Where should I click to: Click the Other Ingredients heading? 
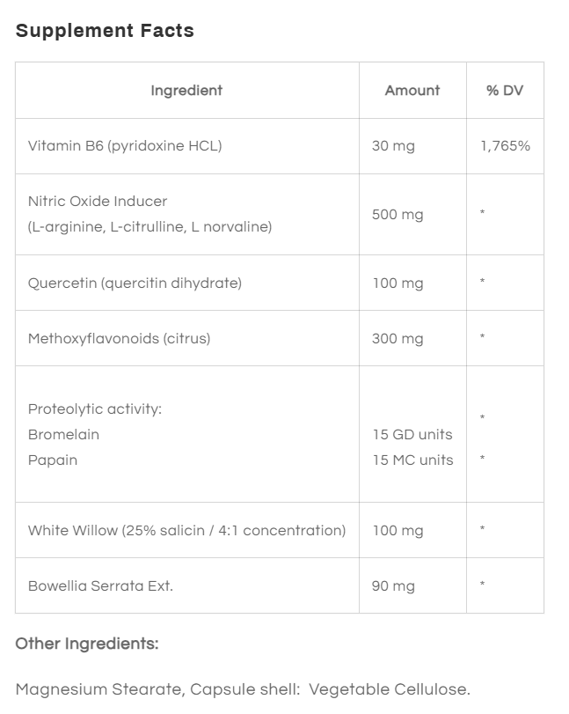[x=87, y=644]
